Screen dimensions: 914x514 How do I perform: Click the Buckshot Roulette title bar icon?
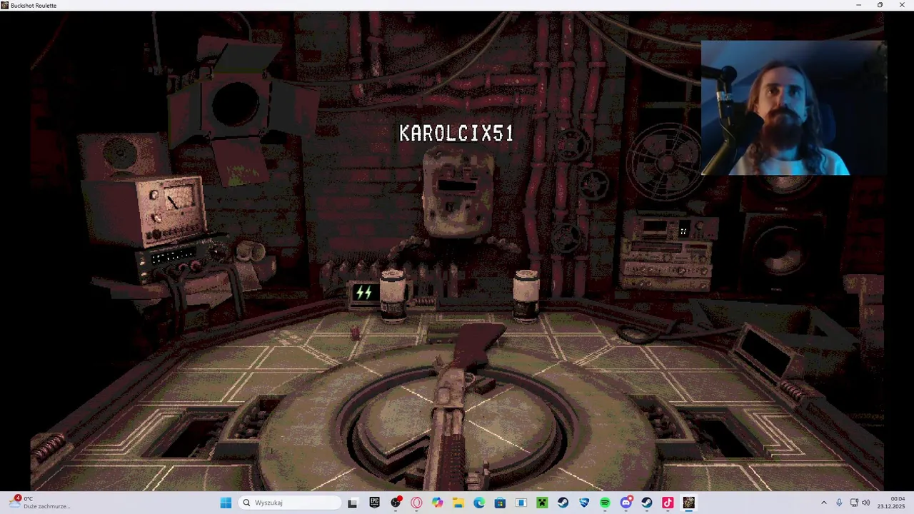point(5,5)
